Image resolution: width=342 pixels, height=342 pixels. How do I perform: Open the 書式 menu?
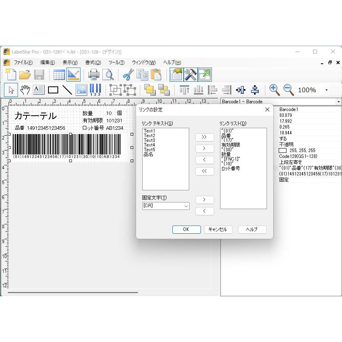click(93, 62)
